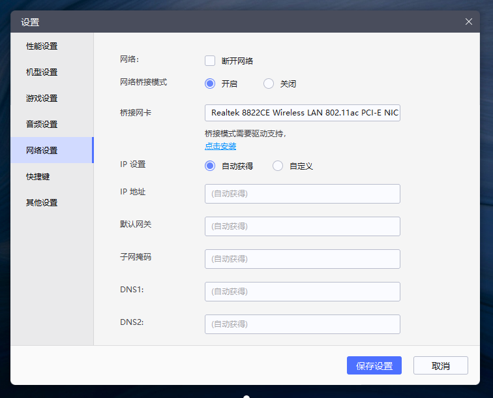Click the DNS2 input field
493x398 pixels.
pyautogui.click(x=302, y=324)
